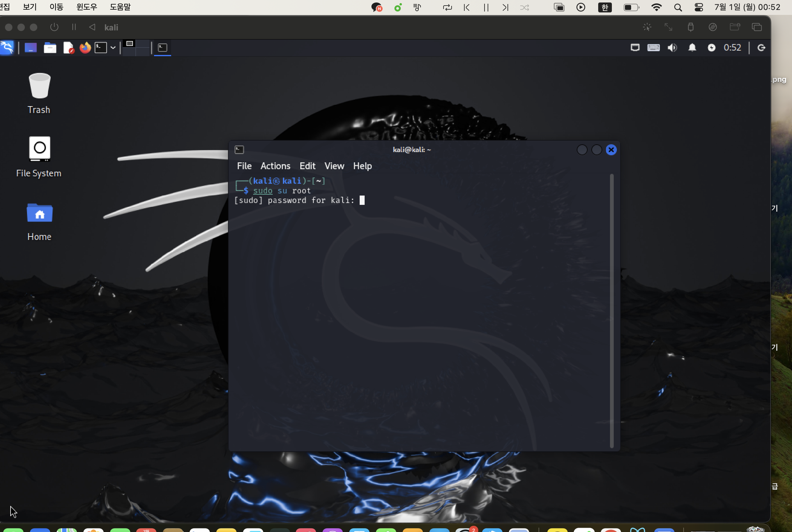
Task: Click the session logout panel button
Action: 761,47
